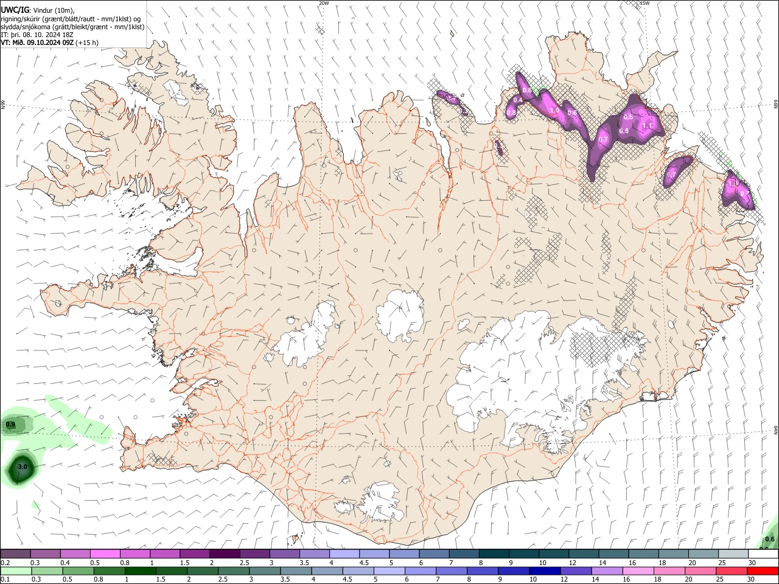Click the '0.1' label on the rain scale
The image size is (779, 584).
(5, 580)
